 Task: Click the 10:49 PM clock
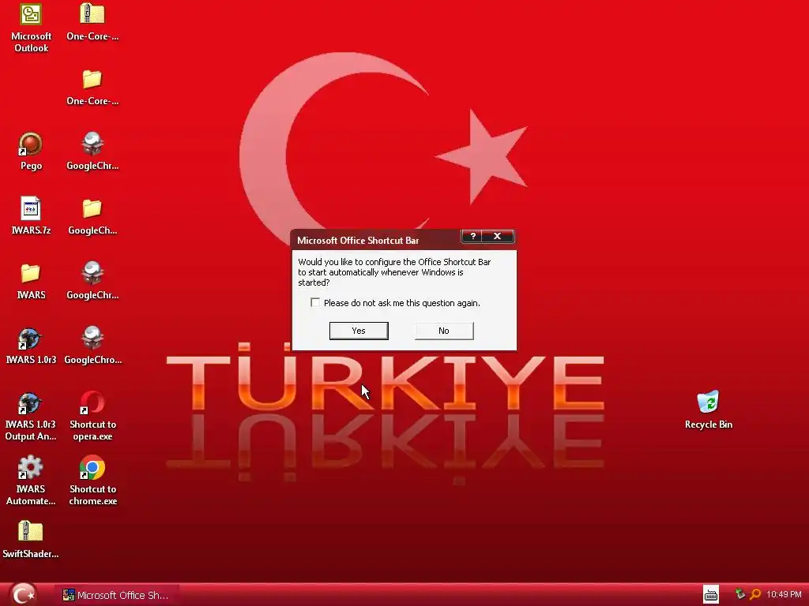[784, 595]
